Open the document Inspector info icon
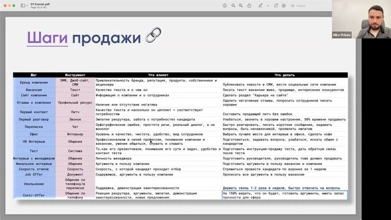 225,5
